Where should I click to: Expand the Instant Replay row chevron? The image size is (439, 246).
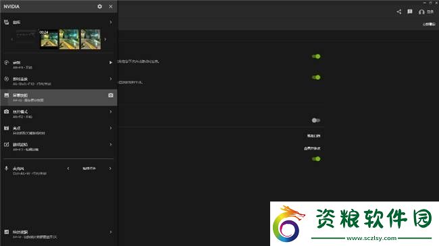111,79
